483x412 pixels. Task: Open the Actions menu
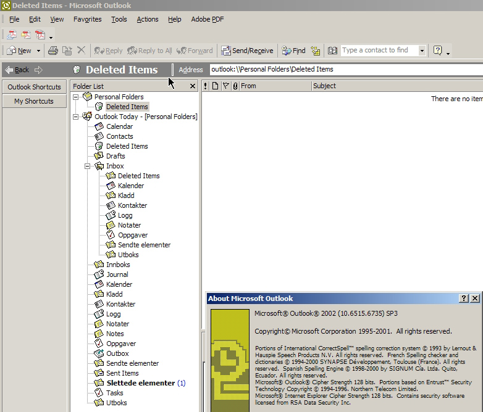pyautogui.click(x=147, y=19)
